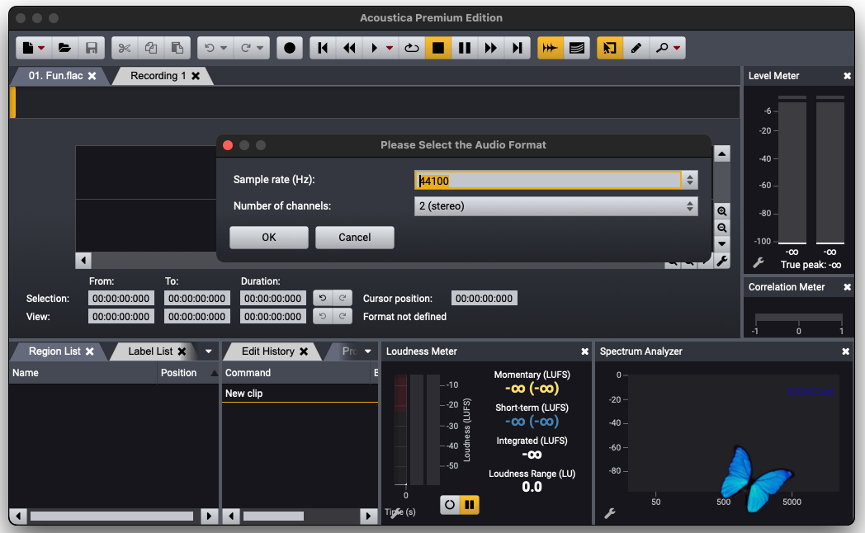
Task: Click the waveform scroll up arrow
Action: tap(721, 153)
